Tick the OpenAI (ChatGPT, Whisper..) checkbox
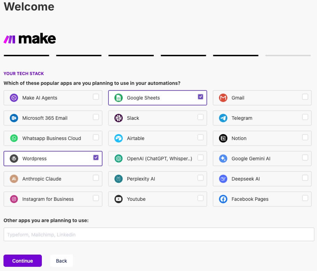 201,158
